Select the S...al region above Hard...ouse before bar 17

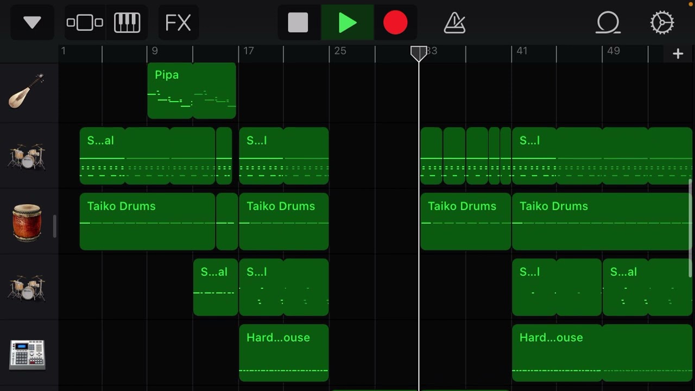[x=216, y=287]
